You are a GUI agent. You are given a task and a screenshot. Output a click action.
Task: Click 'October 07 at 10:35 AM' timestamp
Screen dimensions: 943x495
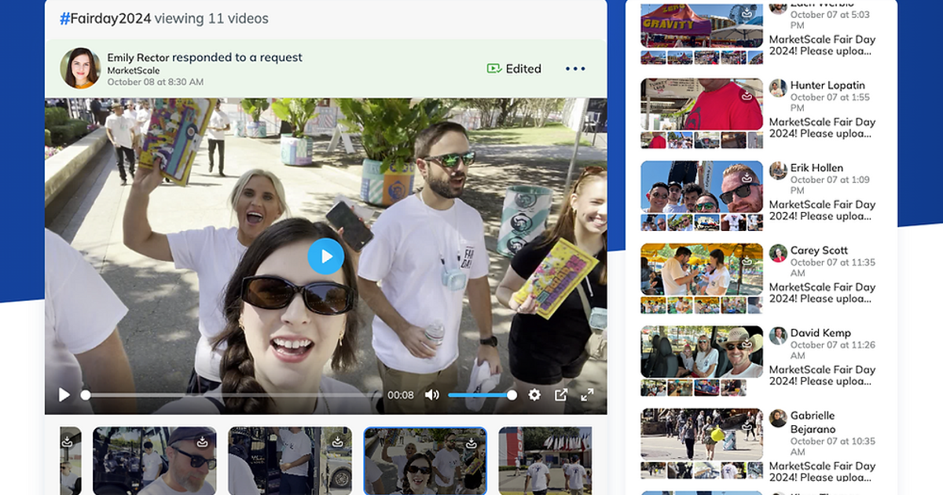coord(833,446)
